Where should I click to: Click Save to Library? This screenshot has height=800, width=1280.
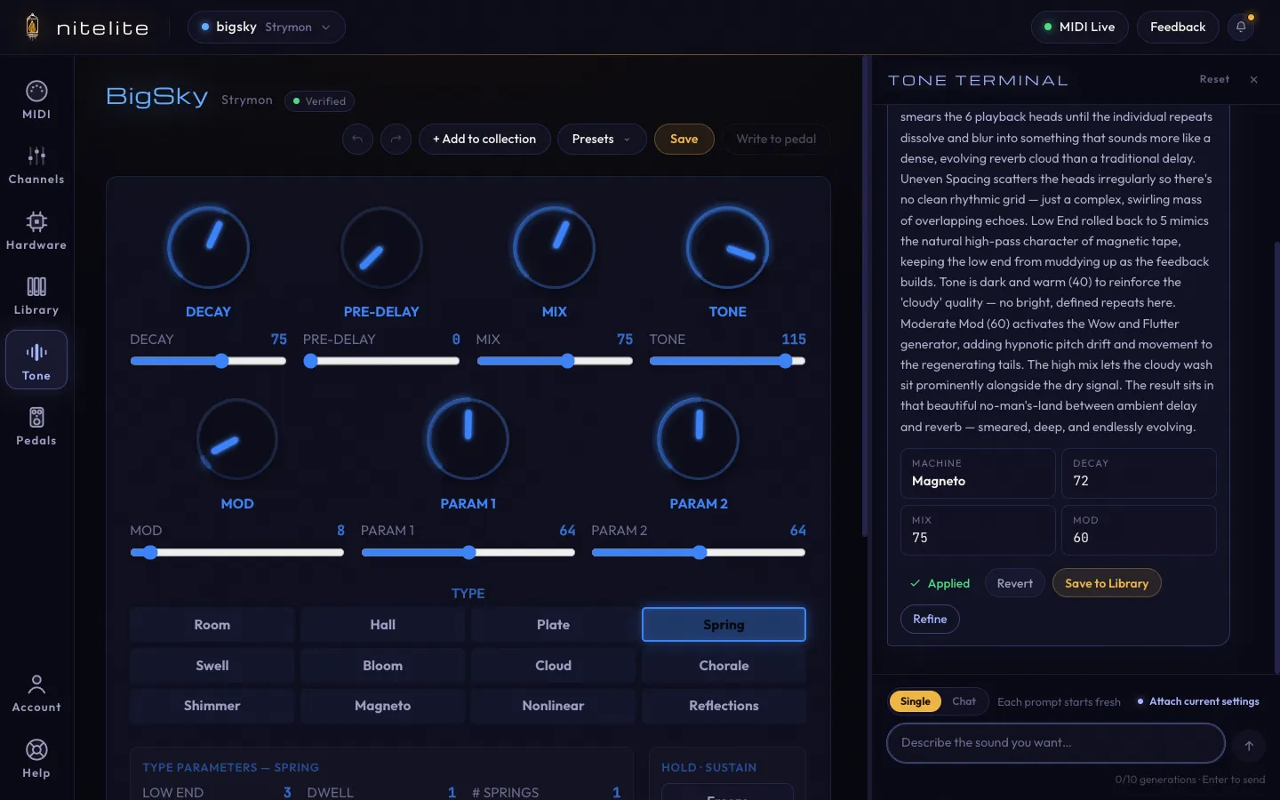coord(1107,583)
